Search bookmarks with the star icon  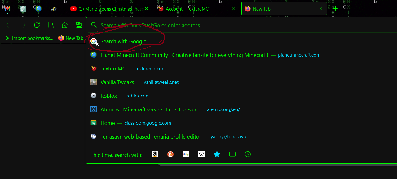coord(217,154)
